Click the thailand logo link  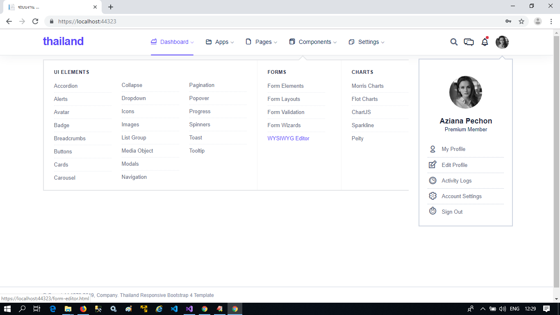(x=63, y=41)
